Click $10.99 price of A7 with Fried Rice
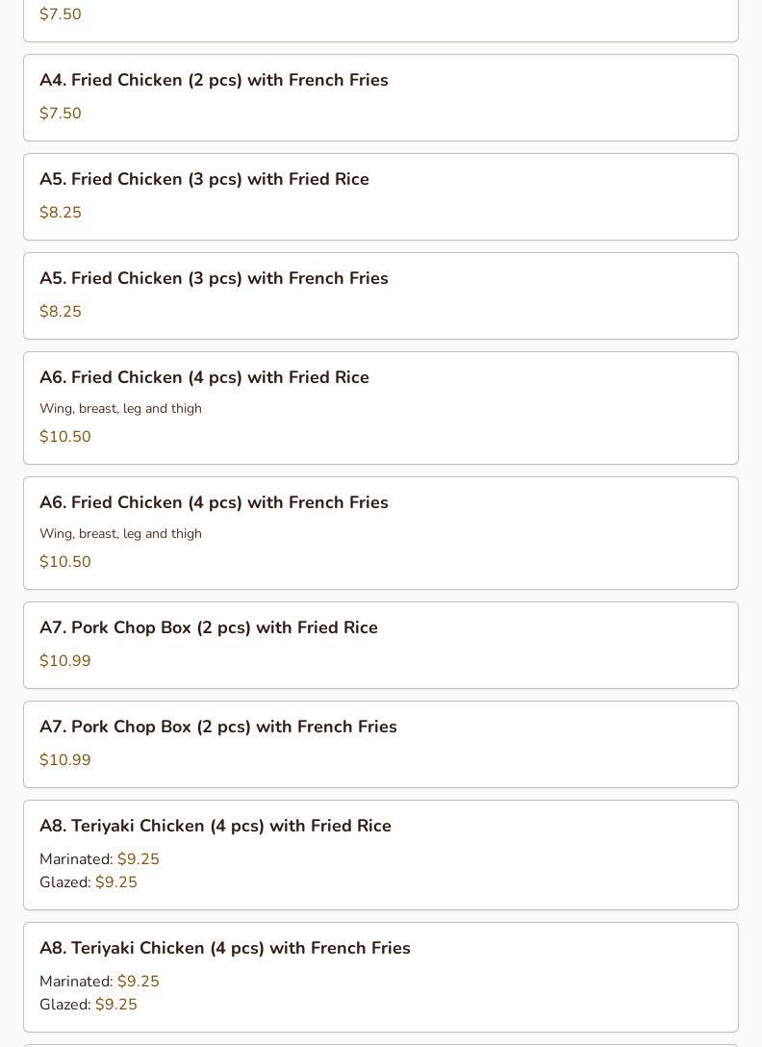The image size is (762, 1047). click(65, 661)
